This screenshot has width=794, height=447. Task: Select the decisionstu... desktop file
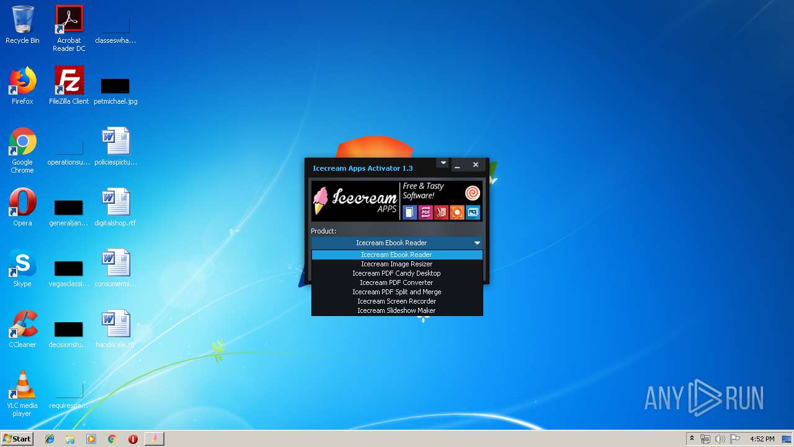[69, 334]
